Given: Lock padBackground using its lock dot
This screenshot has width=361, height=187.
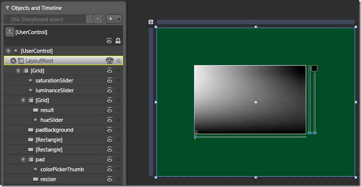Looking at the screenshot, I should [119, 130].
